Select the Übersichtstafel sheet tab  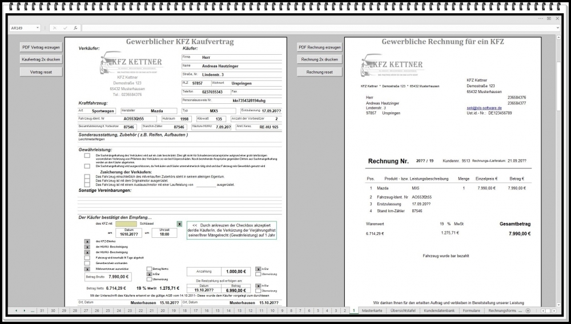(404, 310)
